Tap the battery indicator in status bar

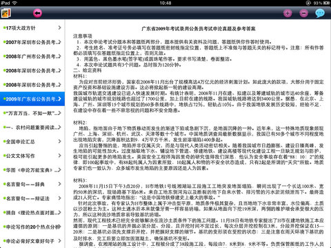click(x=326, y=3)
